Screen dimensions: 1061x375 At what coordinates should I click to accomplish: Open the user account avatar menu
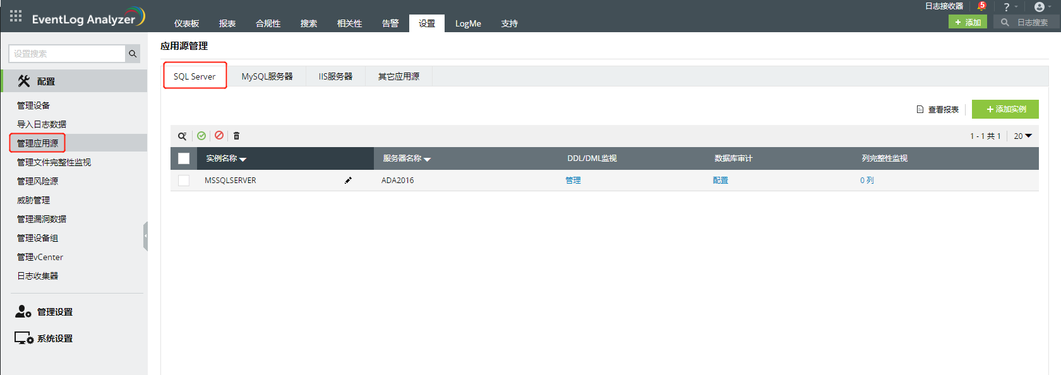pyautogui.click(x=1039, y=7)
